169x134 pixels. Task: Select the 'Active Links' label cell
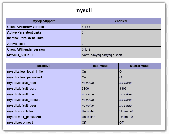coord(44,44)
